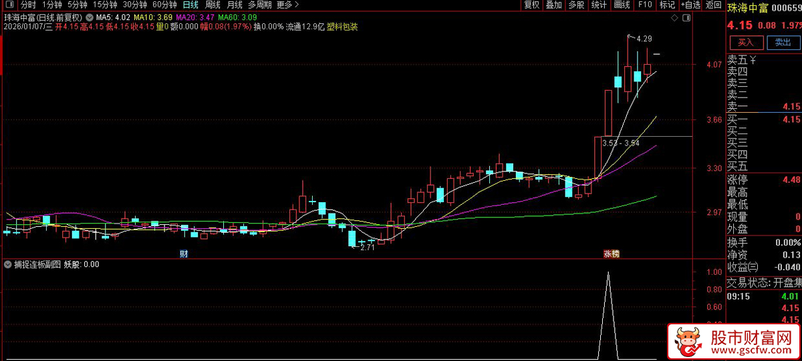Open the 多周期 multi-period view
This screenshot has width=802, height=361.
click(259, 5)
